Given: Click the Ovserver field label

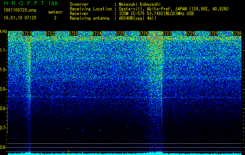Looking at the screenshot, I should click(x=79, y=4).
